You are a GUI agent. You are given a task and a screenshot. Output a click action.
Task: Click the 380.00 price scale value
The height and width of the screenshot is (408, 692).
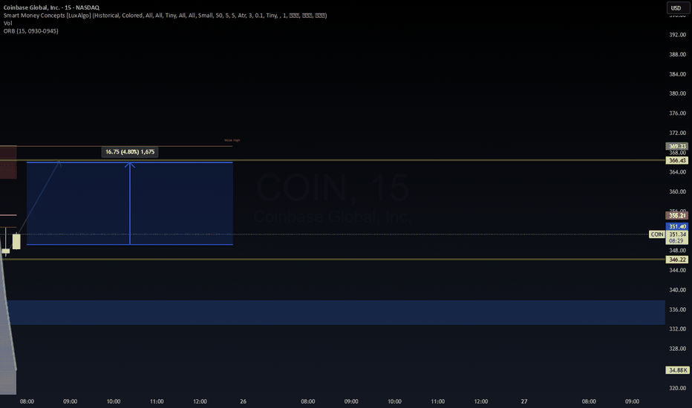677,93
